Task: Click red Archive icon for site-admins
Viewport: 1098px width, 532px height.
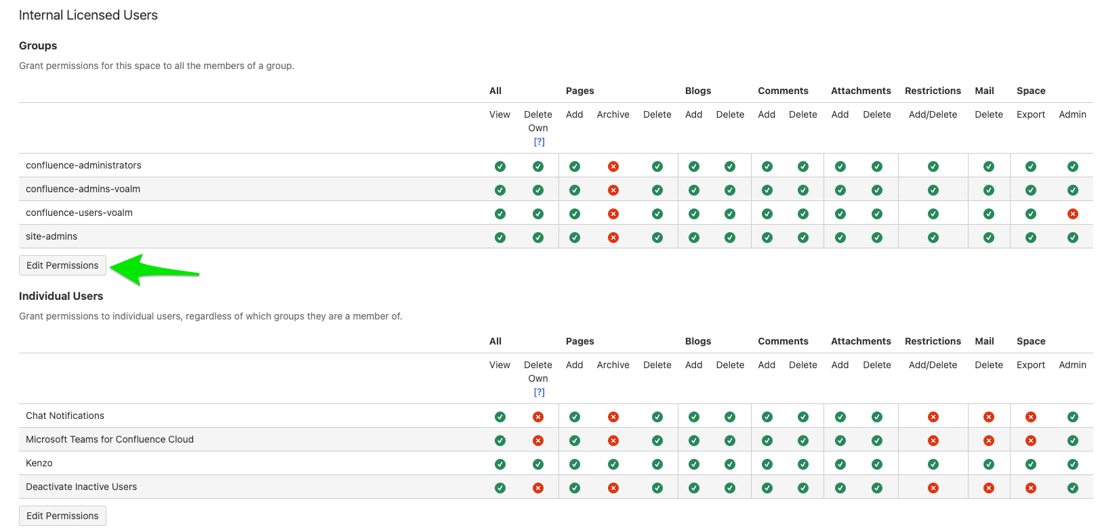Action: [613, 238]
